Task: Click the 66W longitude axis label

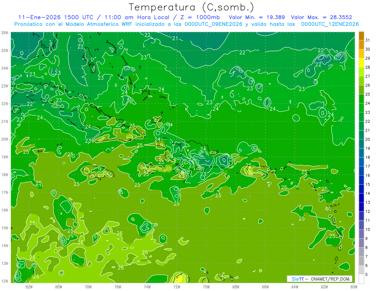Action: click(265, 287)
